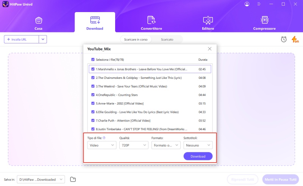The height and width of the screenshot is (186, 303).
Task: Switch to the Download tab
Action: coord(95,22)
